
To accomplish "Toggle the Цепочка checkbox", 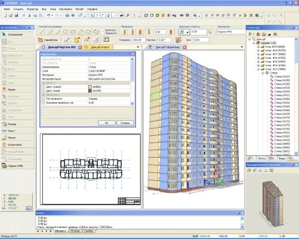I will 103,30.
